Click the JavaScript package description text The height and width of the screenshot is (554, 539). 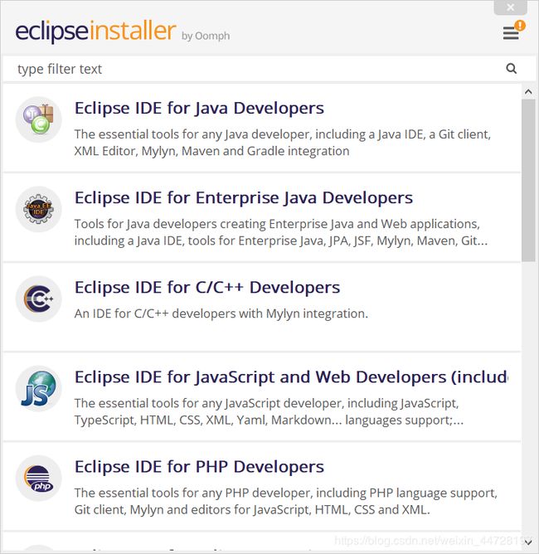[x=269, y=412]
